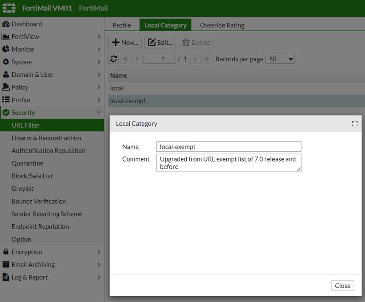Viewport: 365px width, 302px height.
Task: Click the New button
Action: [x=125, y=42]
